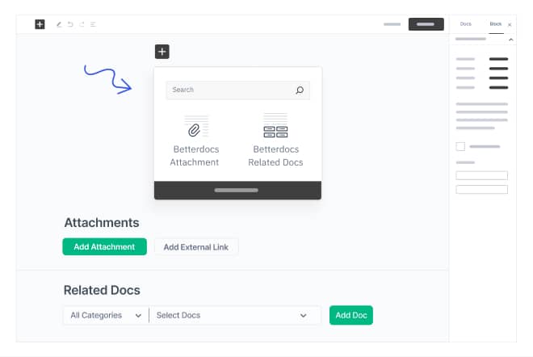Insert the Betterdocs Attachment block

click(195, 141)
